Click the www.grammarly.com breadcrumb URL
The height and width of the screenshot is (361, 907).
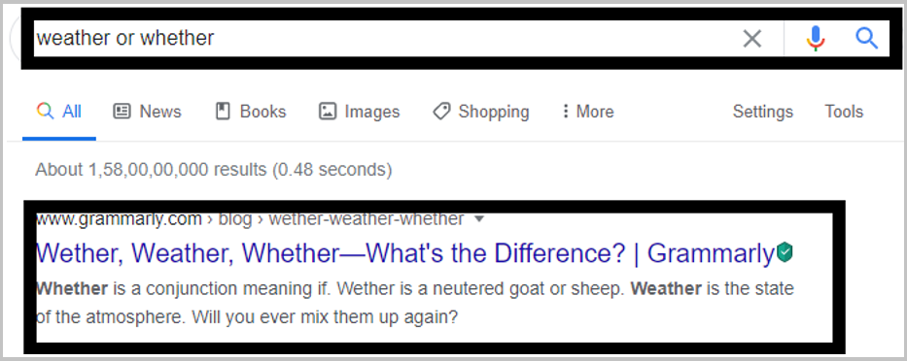pyautogui.click(x=120, y=219)
